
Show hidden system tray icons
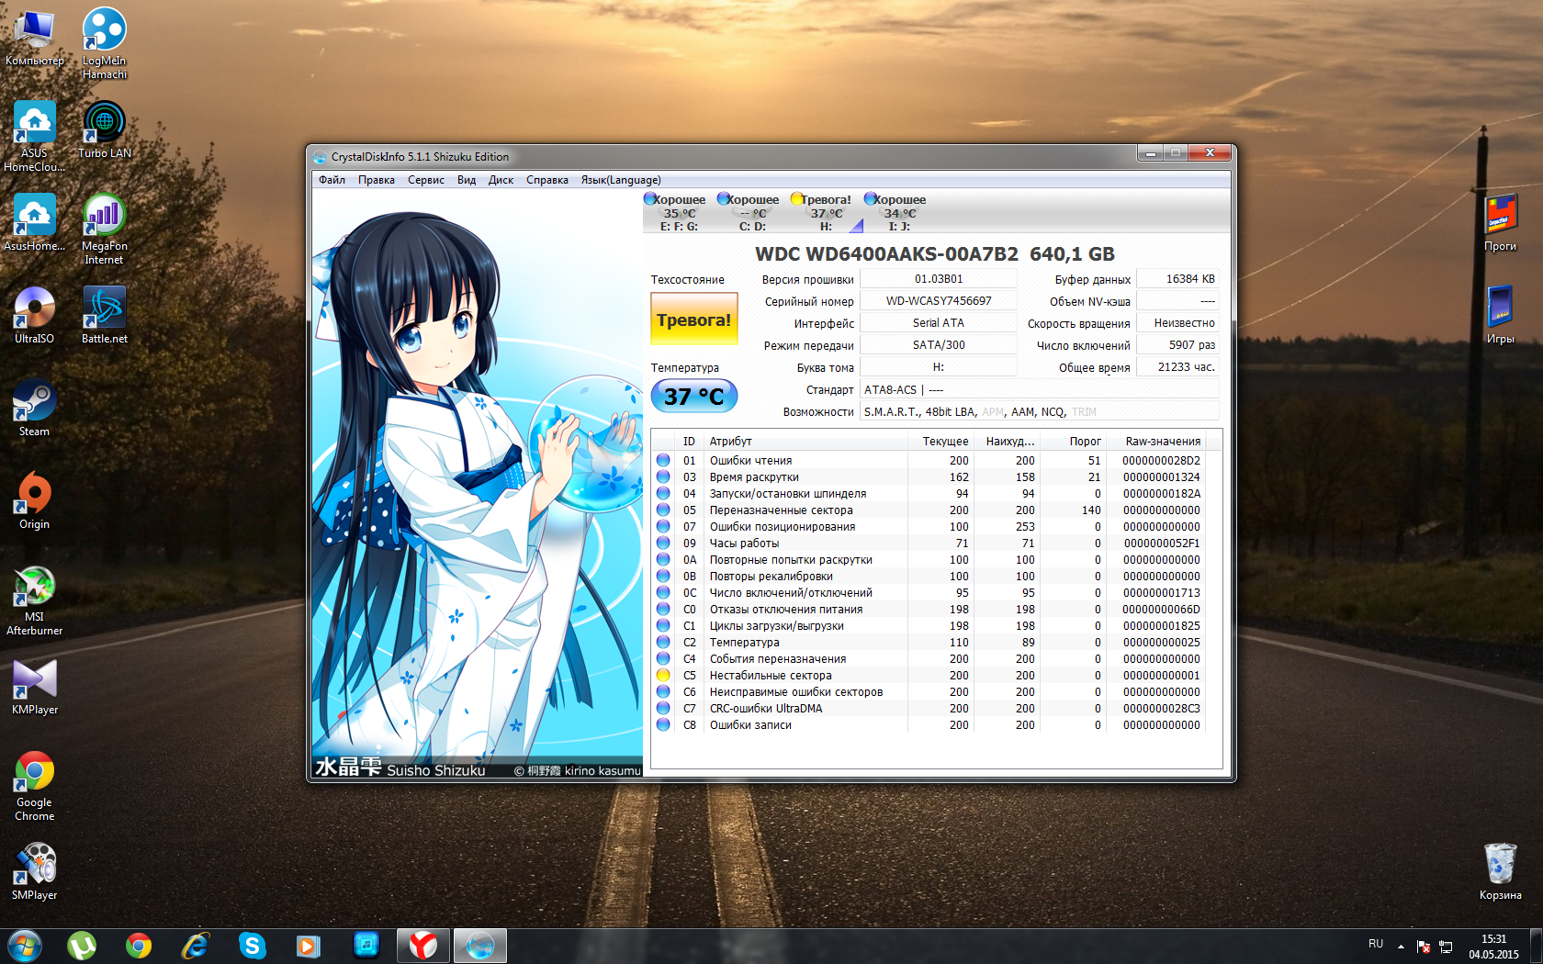coord(1401,946)
